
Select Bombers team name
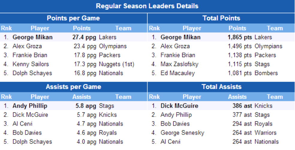[266, 73]
